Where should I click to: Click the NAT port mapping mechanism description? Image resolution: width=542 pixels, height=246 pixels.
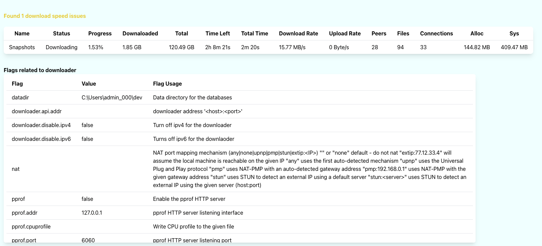coord(310,169)
